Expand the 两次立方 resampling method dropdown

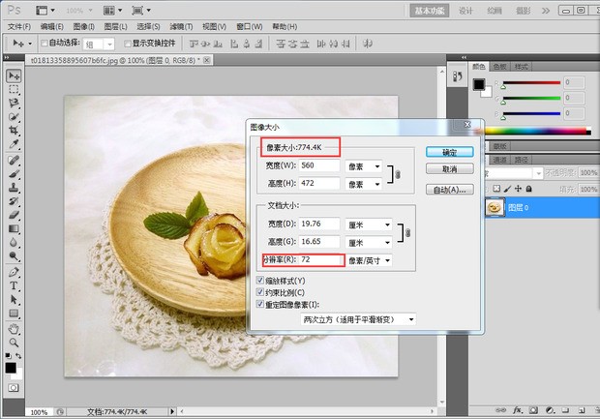pyautogui.click(x=357, y=318)
